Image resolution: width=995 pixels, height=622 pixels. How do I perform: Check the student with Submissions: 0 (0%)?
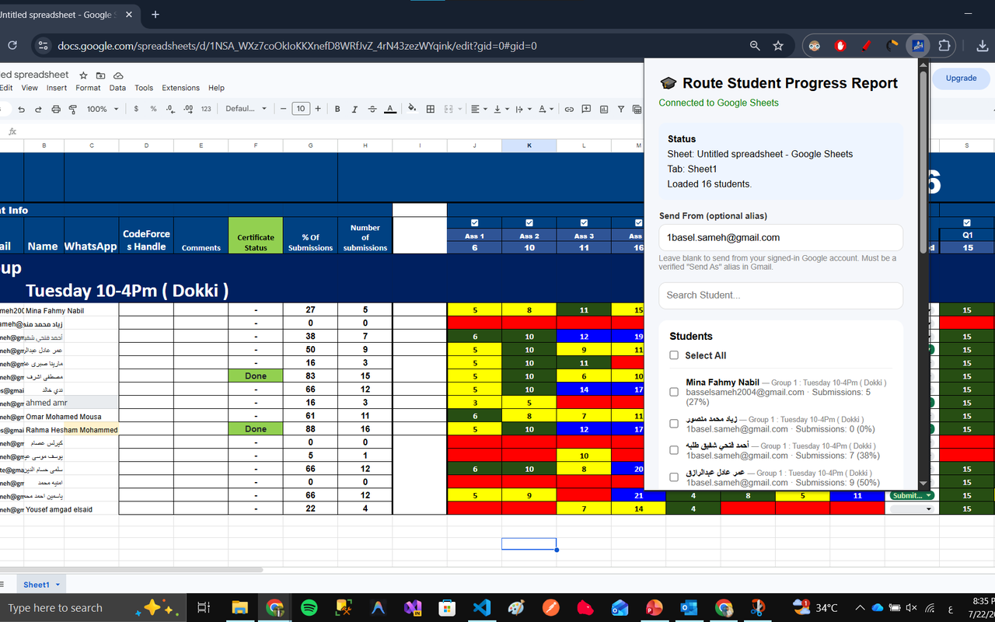click(x=674, y=424)
